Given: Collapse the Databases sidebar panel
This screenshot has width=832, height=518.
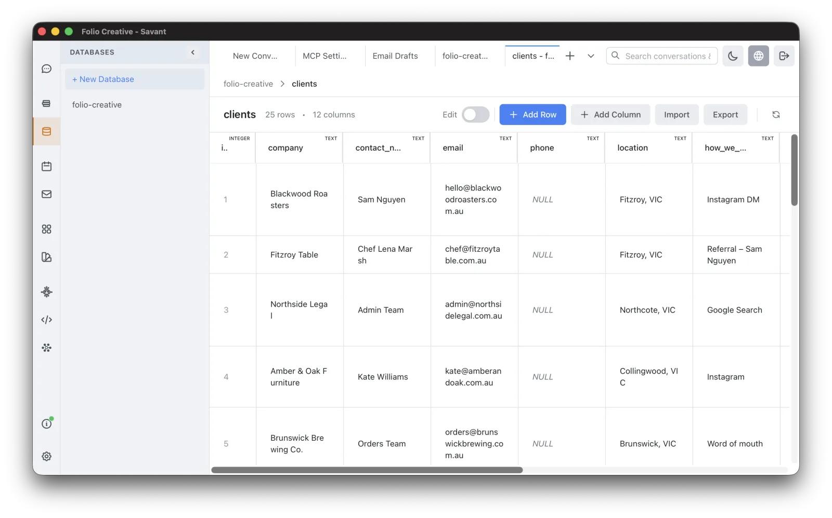Looking at the screenshot, I should pos(193,52).
